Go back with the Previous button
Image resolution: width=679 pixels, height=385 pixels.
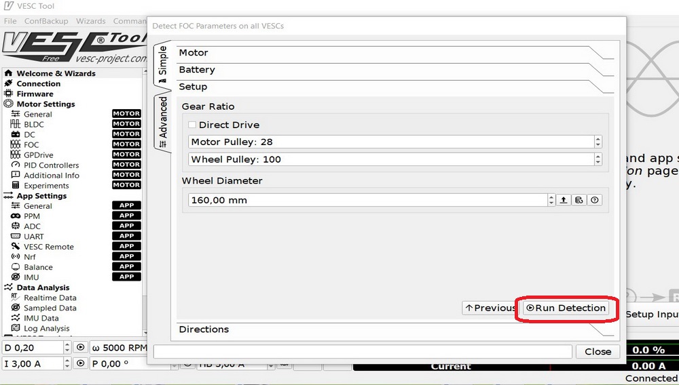[490, 308]
